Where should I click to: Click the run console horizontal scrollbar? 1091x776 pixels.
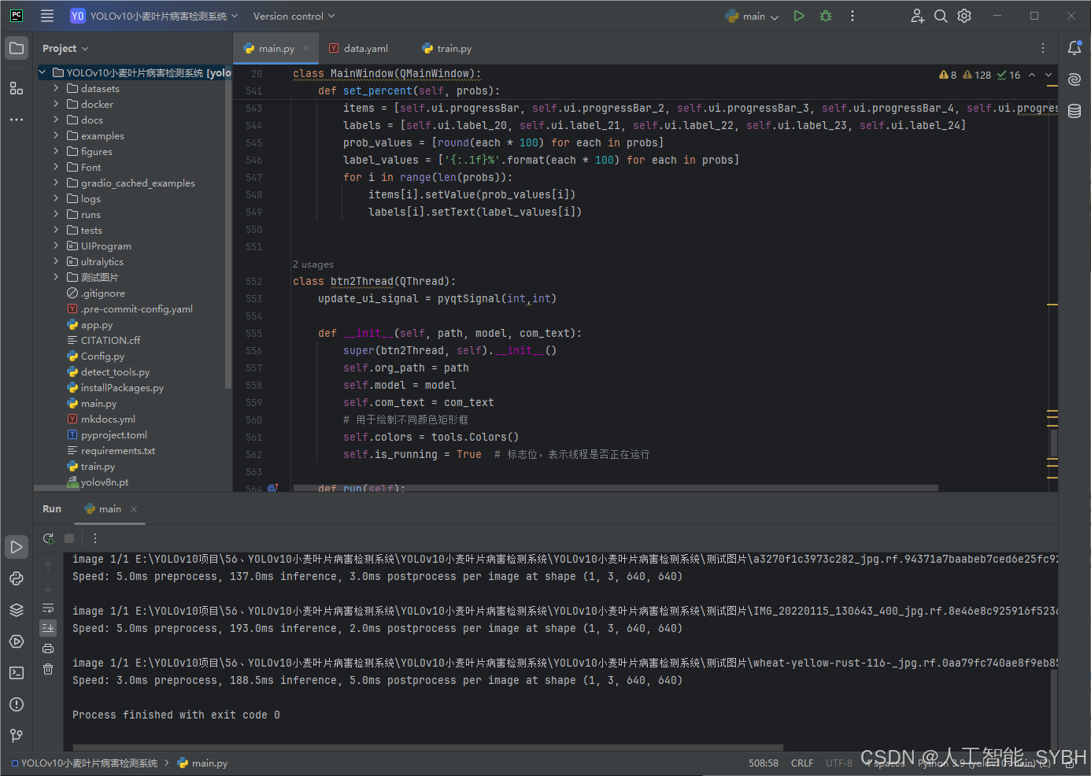(x=428, y=747)
